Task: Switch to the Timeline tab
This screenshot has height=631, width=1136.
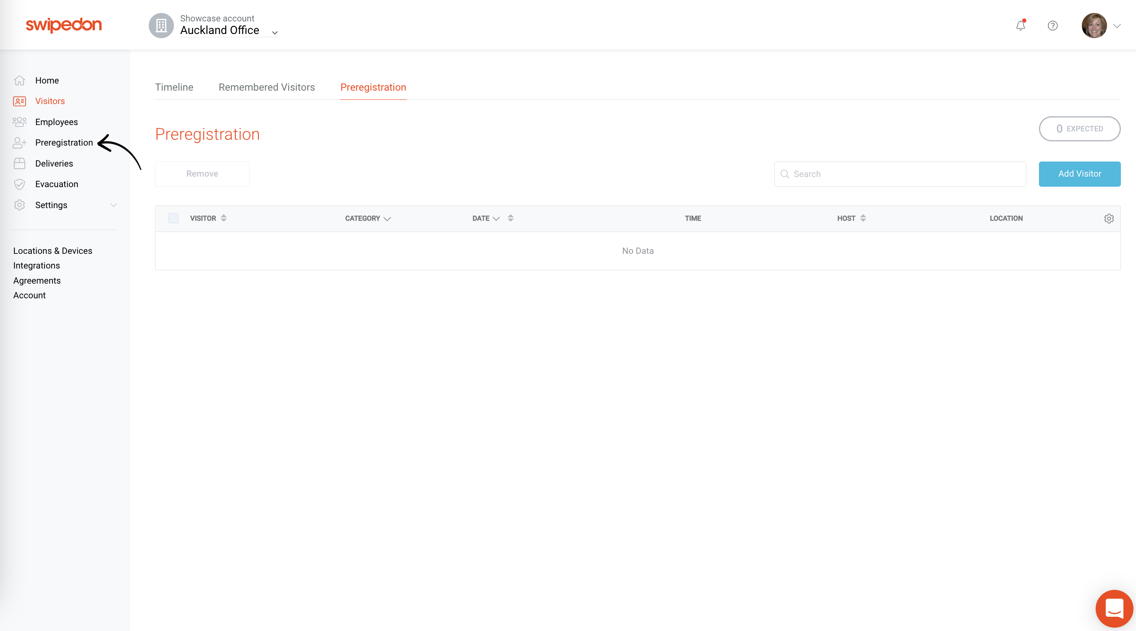Action: coord(174,87)
